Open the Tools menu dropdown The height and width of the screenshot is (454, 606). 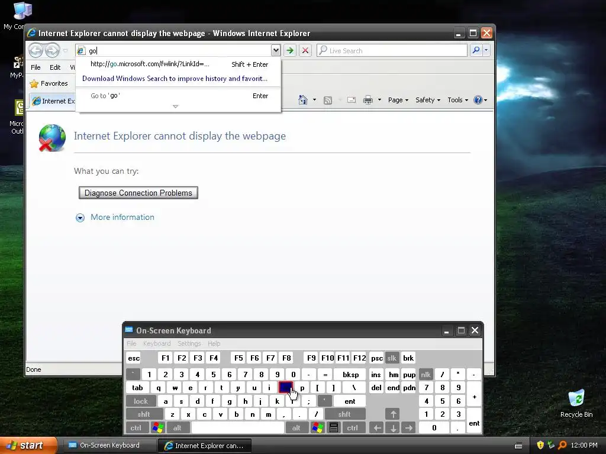[x=457, y=100]
